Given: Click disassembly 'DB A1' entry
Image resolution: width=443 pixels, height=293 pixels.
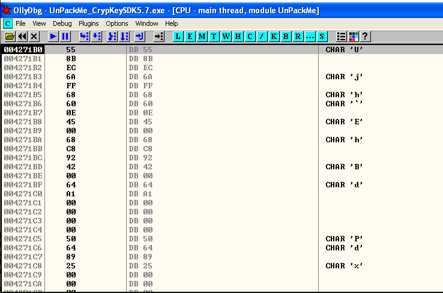Looking at the screenshot, I should point(140,194).
